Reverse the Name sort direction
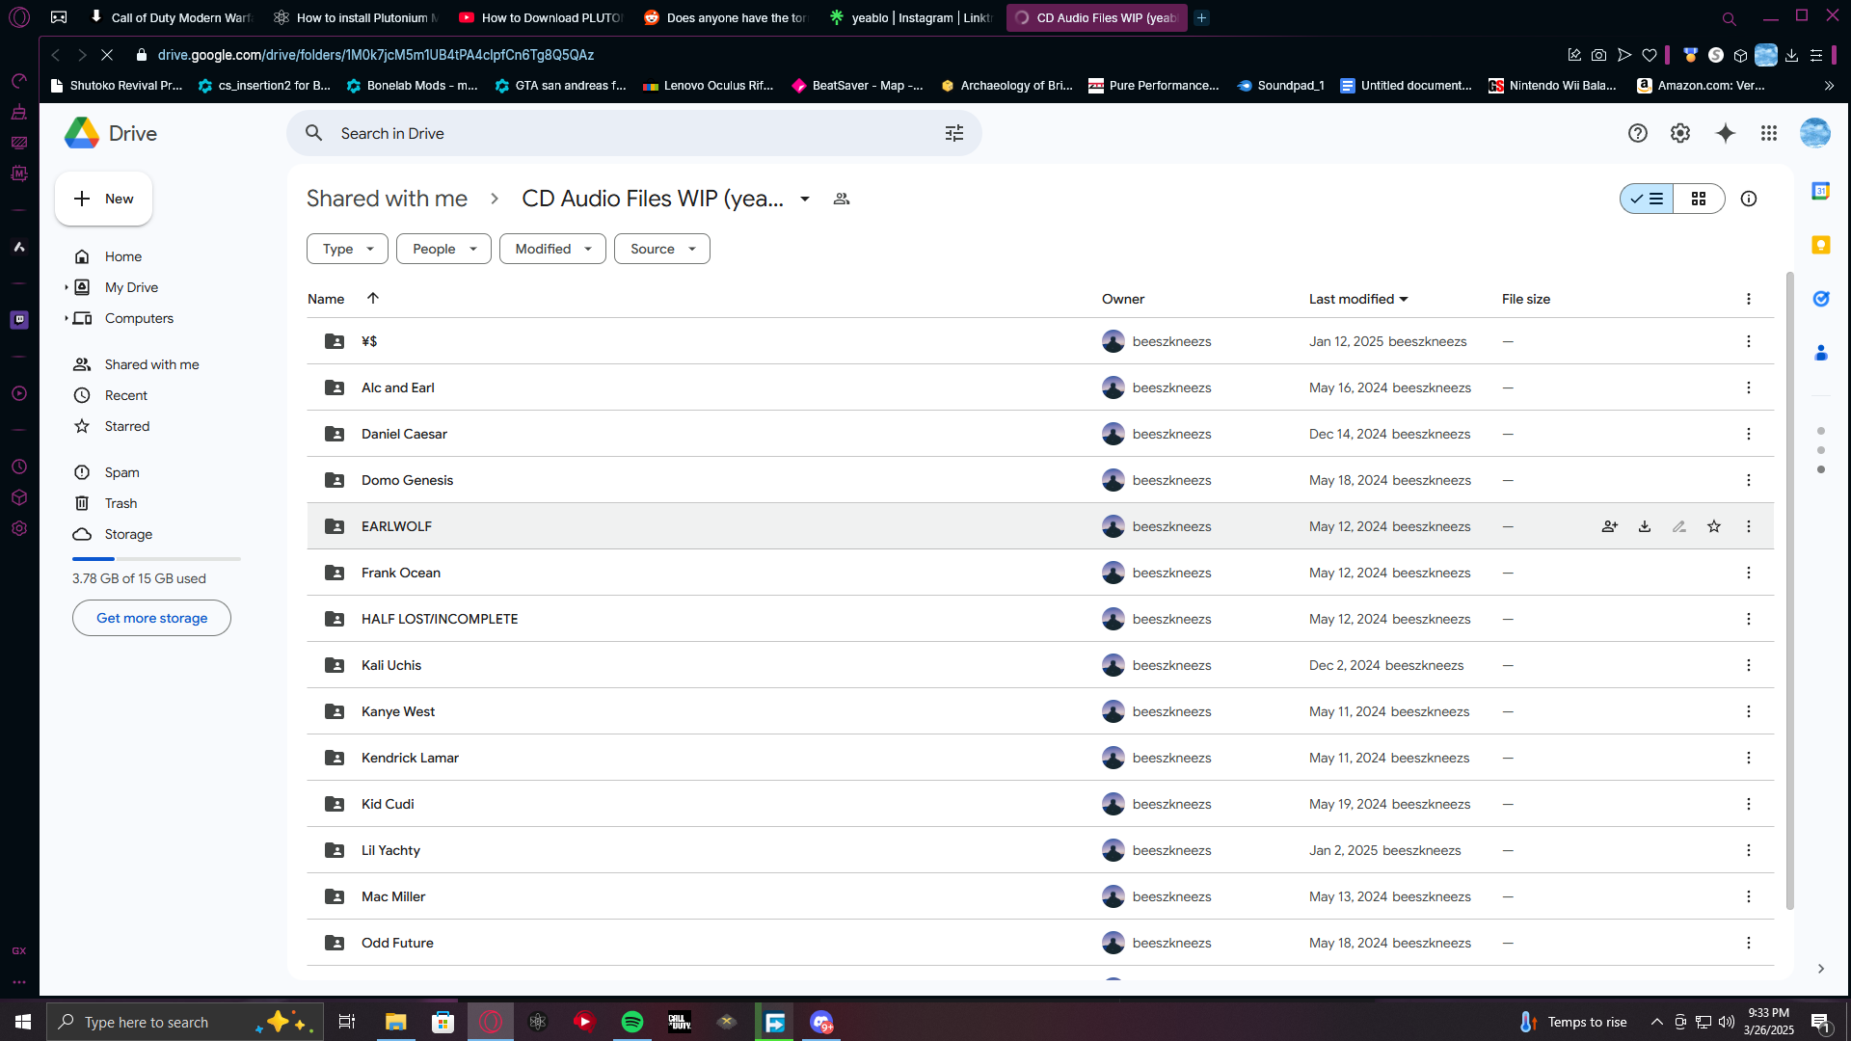 pyautogui.click(x=373, y=299)
